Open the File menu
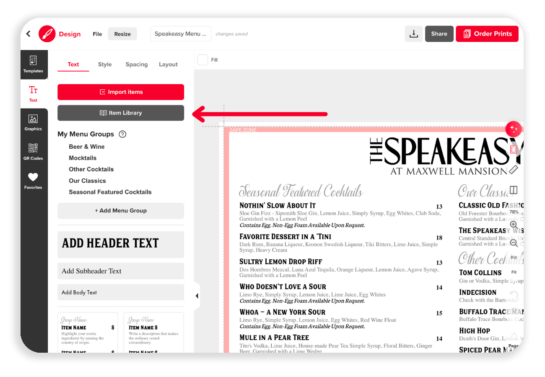Screen dimensions: 545x377 (x=97, y=34)
